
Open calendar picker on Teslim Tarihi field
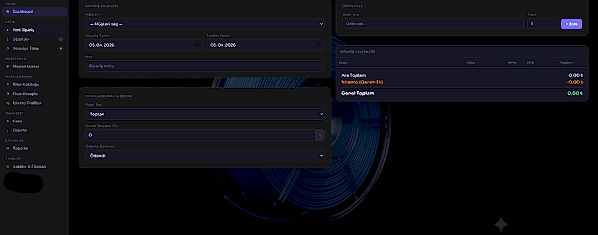point(318,45)
